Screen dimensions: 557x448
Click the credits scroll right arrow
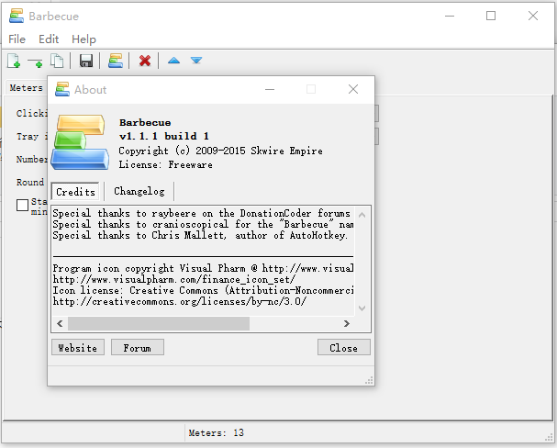coord(346,324)
